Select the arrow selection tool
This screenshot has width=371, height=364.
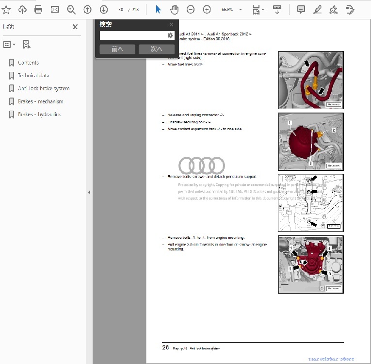coord(158,10)
